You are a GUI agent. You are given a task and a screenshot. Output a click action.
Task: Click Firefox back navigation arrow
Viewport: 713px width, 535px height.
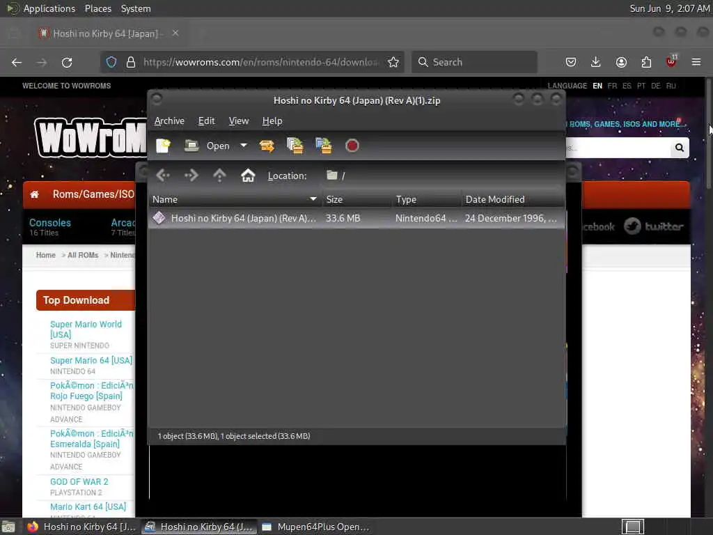point(17,62)
